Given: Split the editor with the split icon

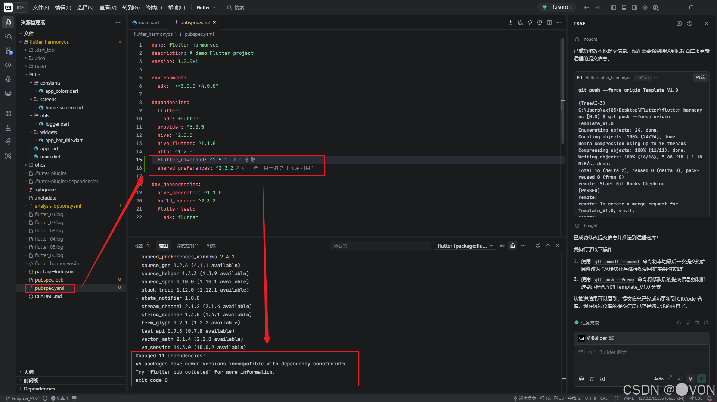Looking at the screenshot, I should pyautogui.click(x=549, y=22).
